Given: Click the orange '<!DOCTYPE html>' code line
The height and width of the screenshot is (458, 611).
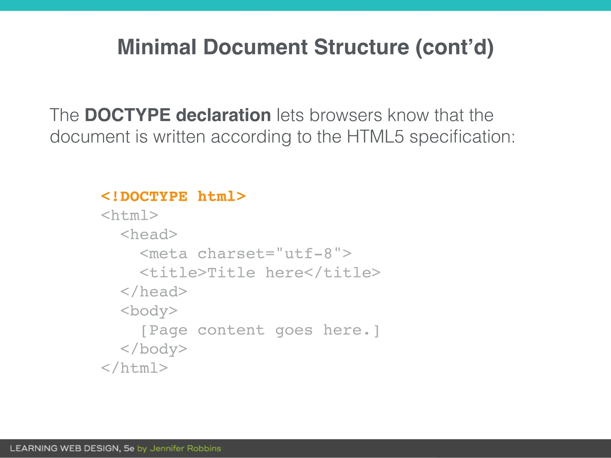Looking at the screenshot, I should pyautogui.click(x=173, y=196).
